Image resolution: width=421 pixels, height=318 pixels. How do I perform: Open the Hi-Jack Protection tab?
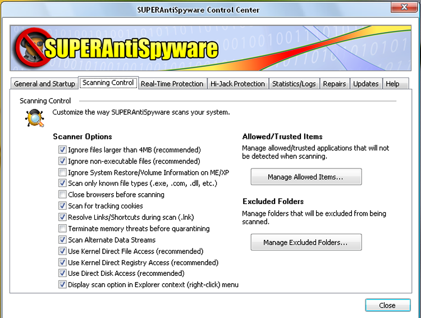click(237, 84)
